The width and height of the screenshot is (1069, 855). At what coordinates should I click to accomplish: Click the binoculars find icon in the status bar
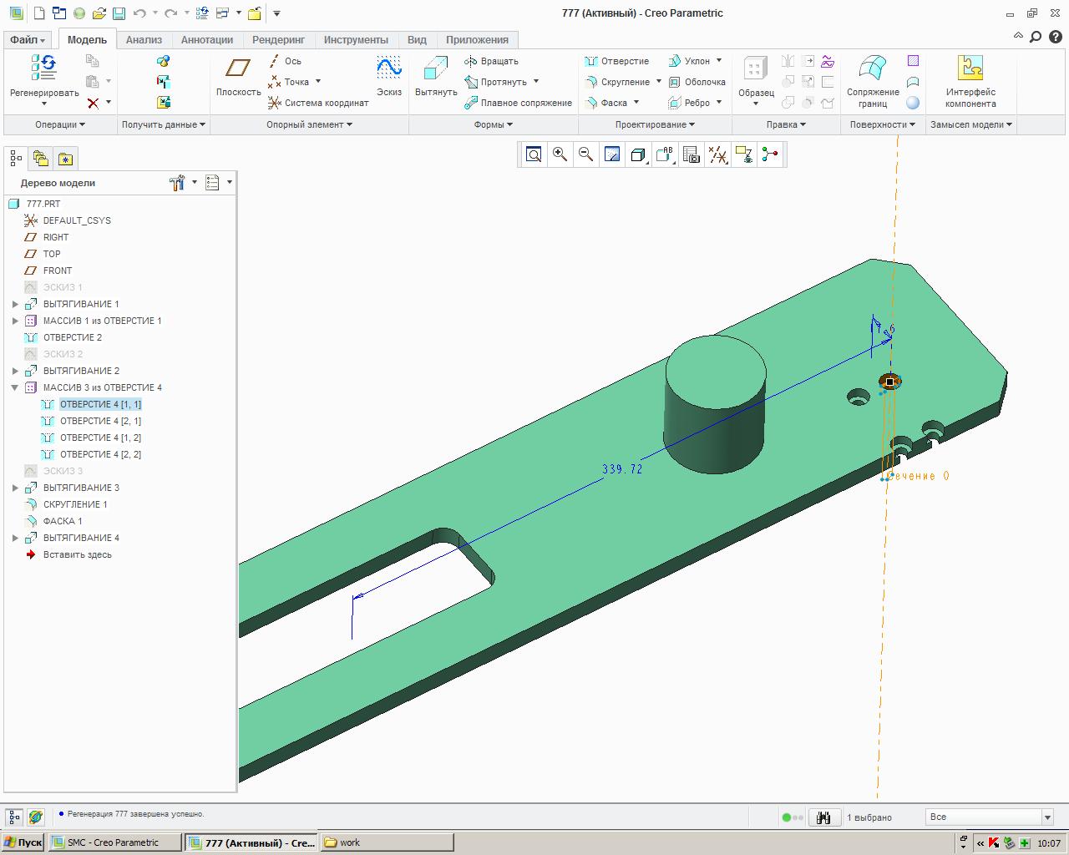point(823,817)
